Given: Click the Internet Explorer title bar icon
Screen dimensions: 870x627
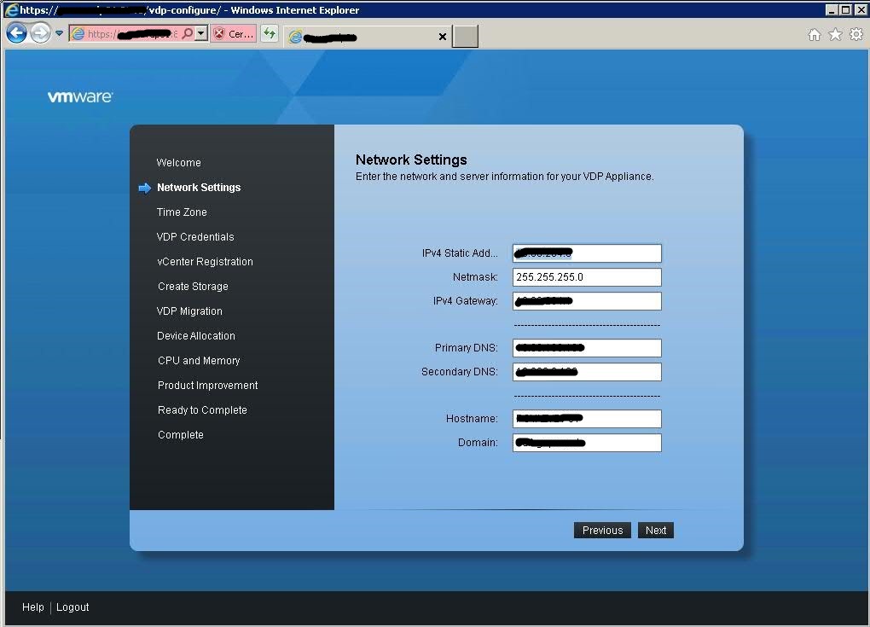Looking at the screenshot, I should coord(11,9).
